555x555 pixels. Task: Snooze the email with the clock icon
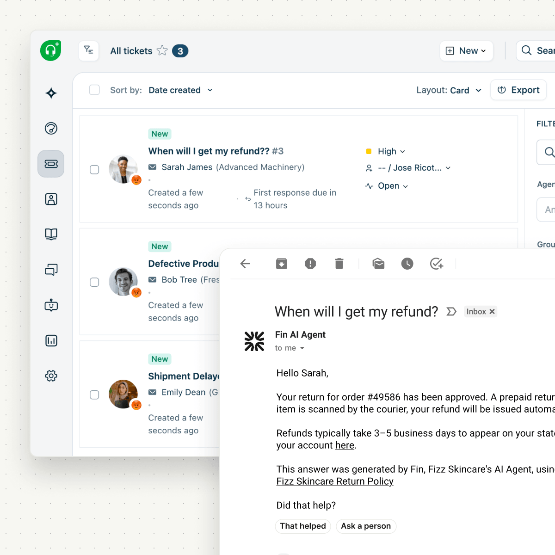tap(407, 264)
